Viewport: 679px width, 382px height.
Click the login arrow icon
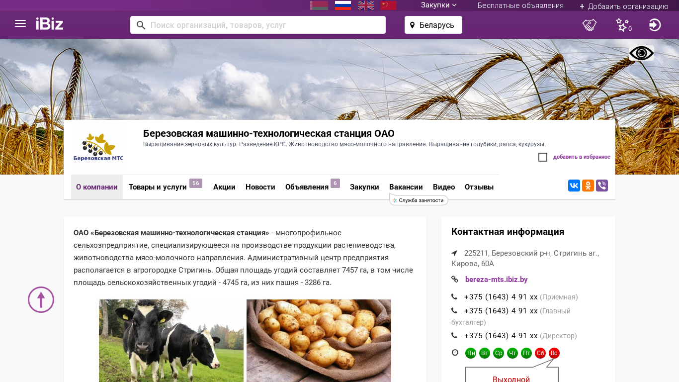[x=655, y=25]
